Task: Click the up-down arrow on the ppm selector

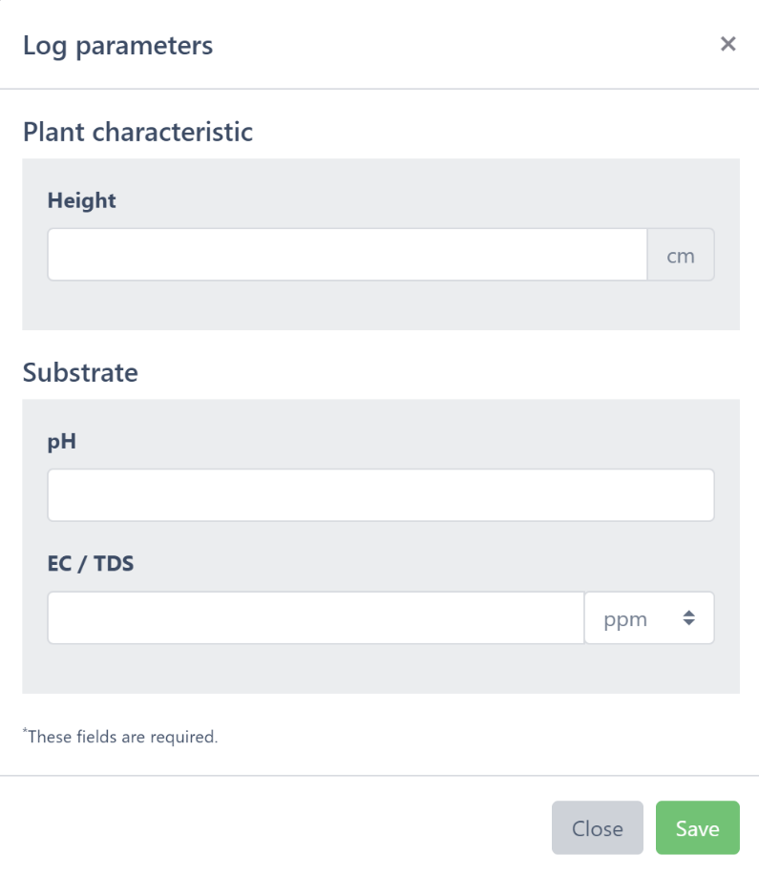Action: 689,618
